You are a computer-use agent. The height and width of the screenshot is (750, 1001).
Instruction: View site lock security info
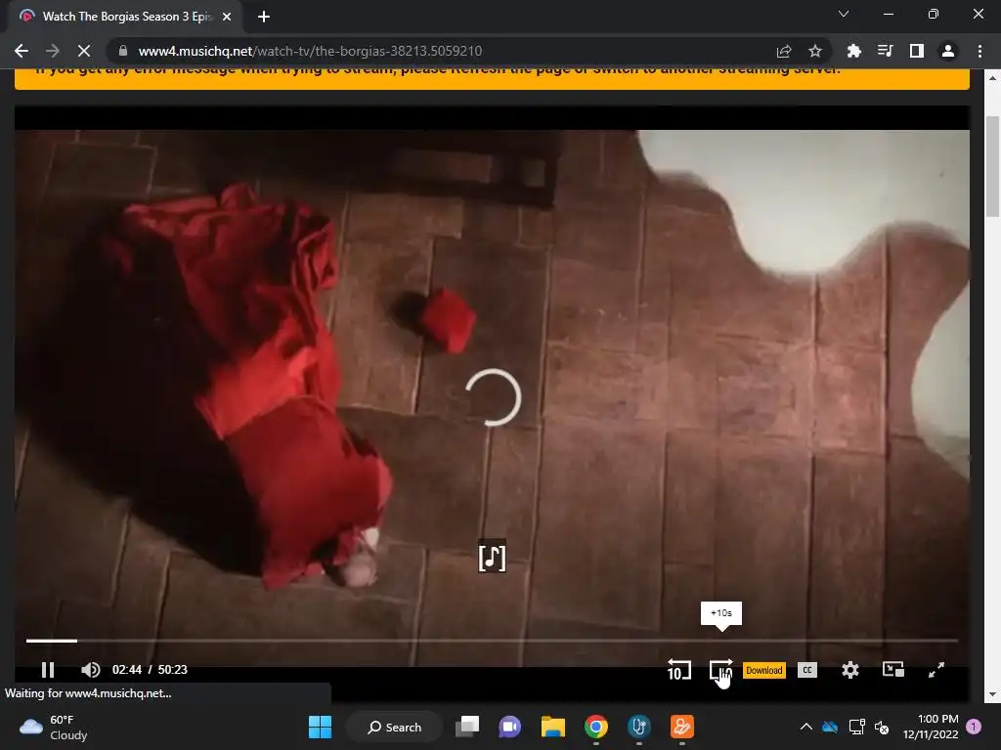122,51
